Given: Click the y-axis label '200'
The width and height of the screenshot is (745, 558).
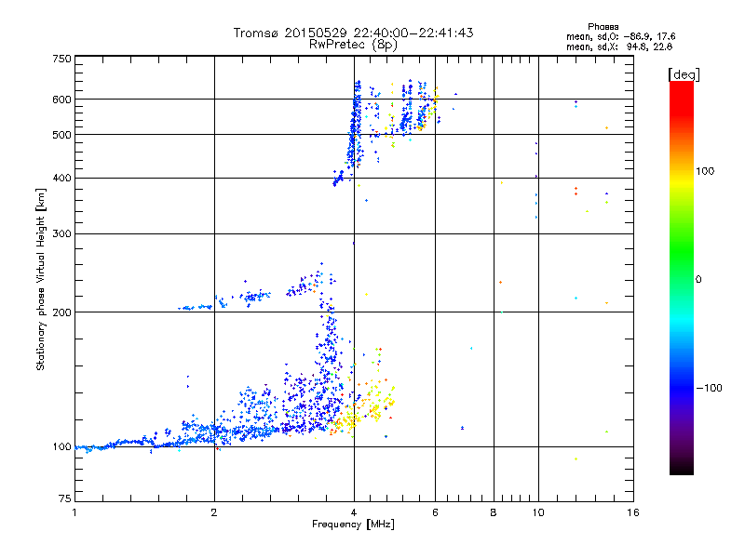Looking at the screenshot, I should [61, 312].
